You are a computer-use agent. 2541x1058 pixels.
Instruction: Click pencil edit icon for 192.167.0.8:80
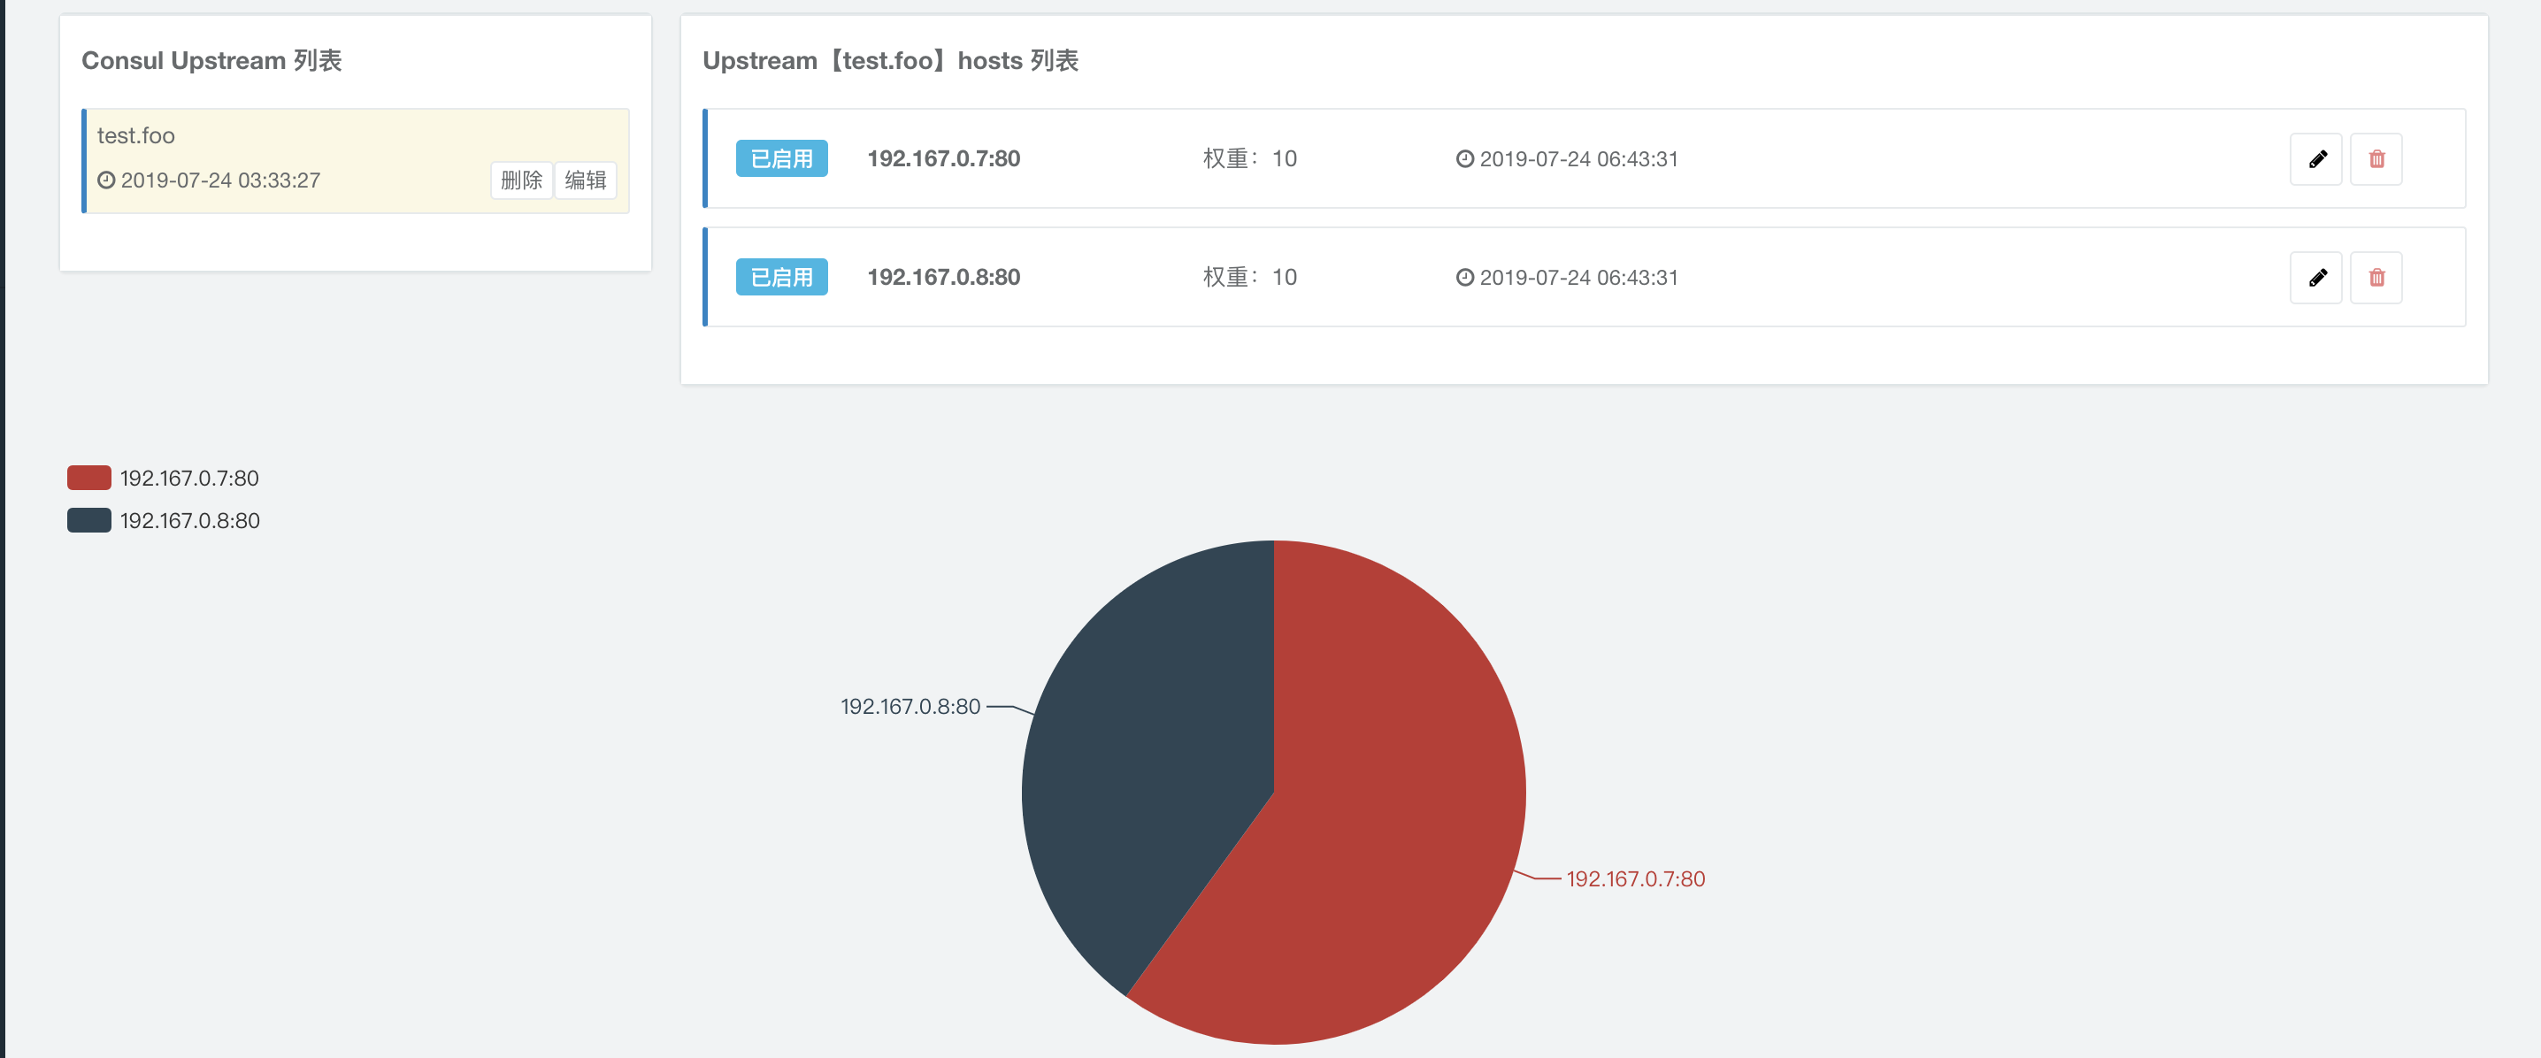coord(2316,277)
